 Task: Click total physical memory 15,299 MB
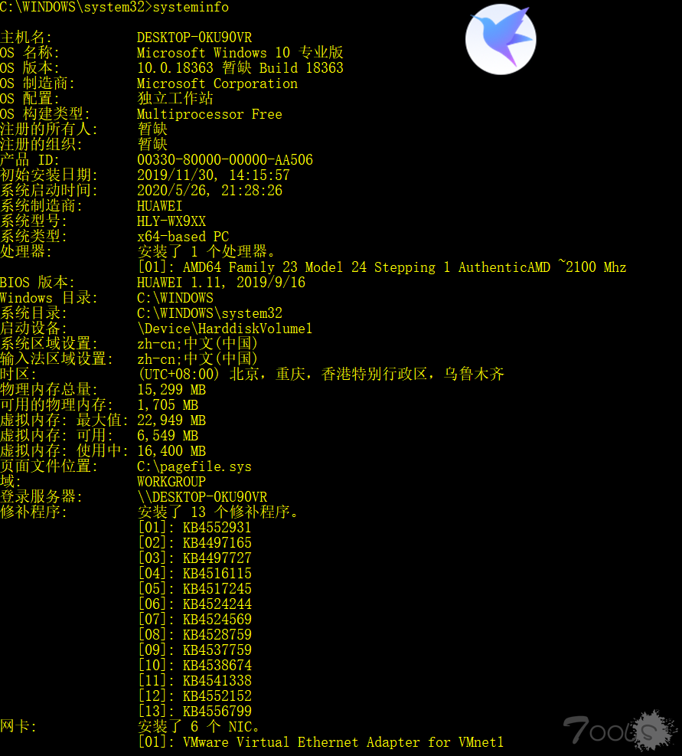(171, 390)
